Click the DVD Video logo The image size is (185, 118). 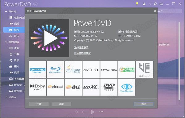click(x=109, y=87)
